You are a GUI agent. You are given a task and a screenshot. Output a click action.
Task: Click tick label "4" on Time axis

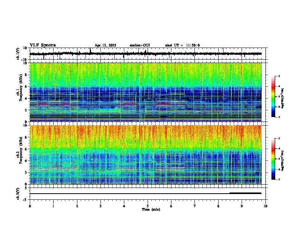point(124,206)
